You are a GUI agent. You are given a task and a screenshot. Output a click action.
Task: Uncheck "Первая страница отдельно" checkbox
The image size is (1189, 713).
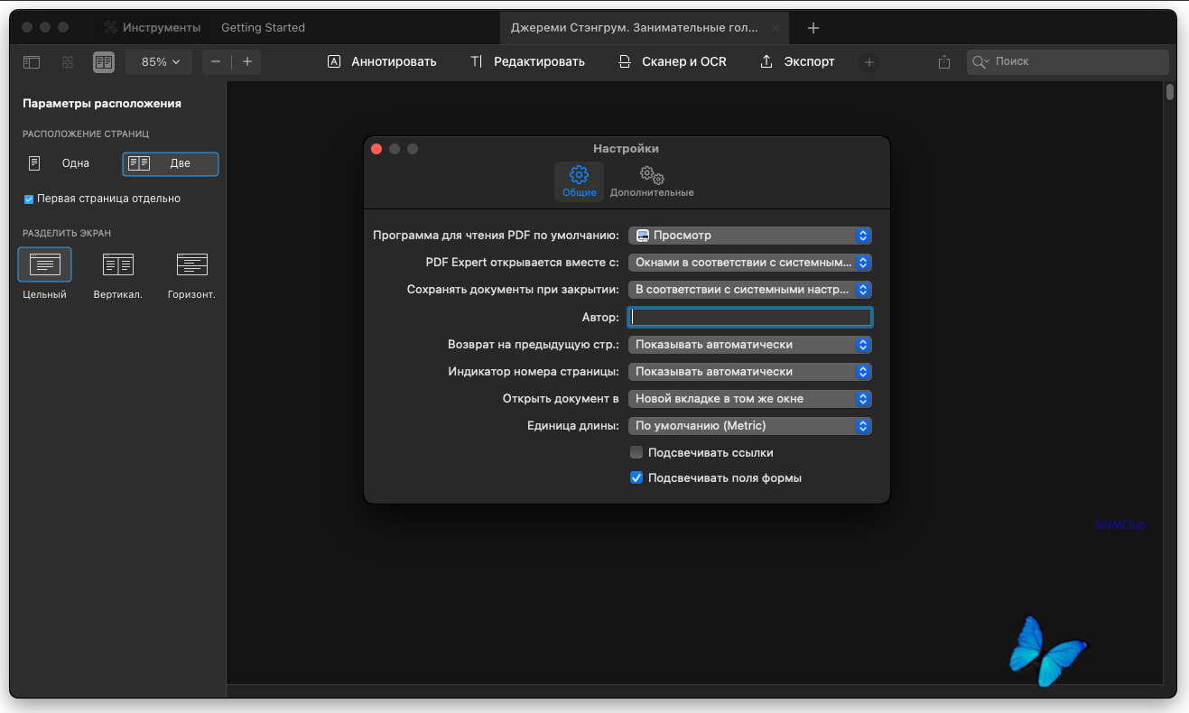(x=29, y=199)
